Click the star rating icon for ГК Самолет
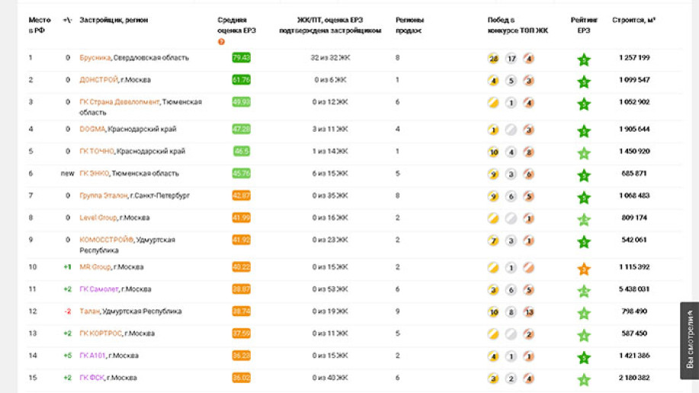The height and width of the screenshot is (393, 699). coord(584,291)
